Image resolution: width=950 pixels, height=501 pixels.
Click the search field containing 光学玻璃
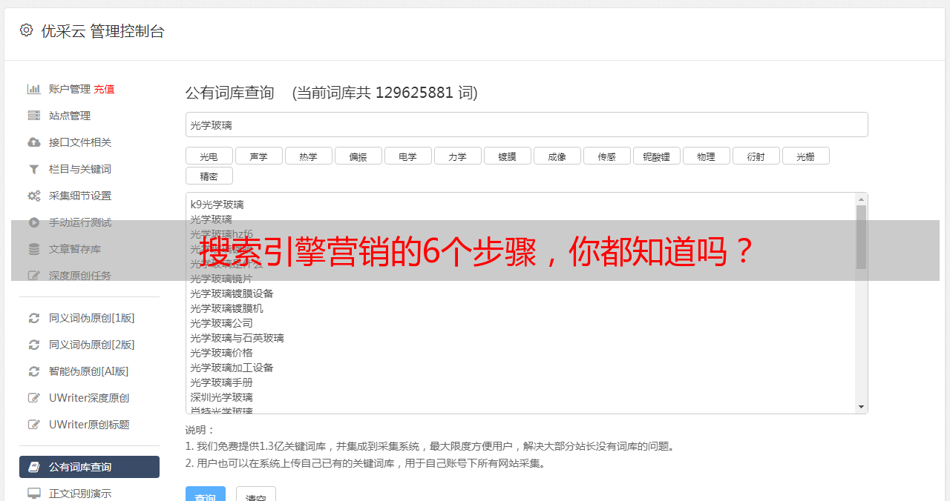(526, 125)
